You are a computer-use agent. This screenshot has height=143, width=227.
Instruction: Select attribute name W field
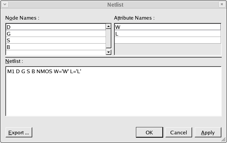pyautogui.click(x=168, y=27)
